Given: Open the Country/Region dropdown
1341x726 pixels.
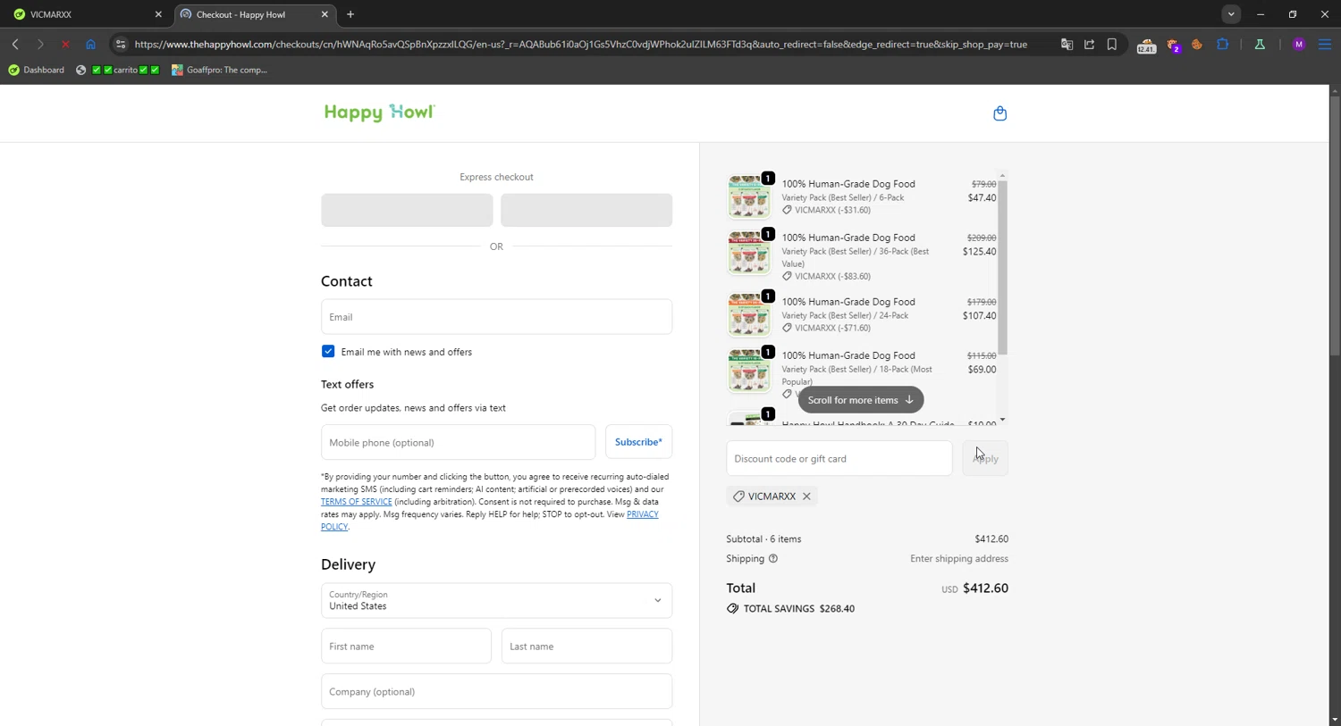Looking at the screenshot, I should pos(496,600).
